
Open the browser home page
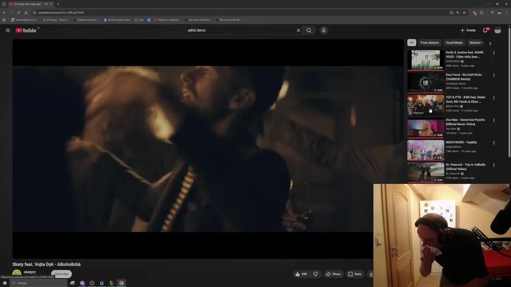26,12
